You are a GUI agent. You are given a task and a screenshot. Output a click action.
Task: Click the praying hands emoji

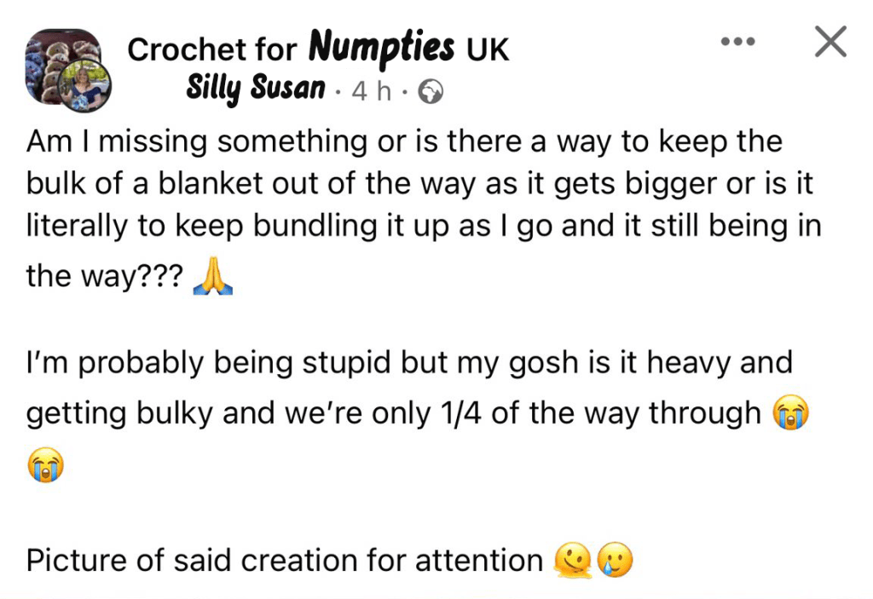(x=213, y=278)
